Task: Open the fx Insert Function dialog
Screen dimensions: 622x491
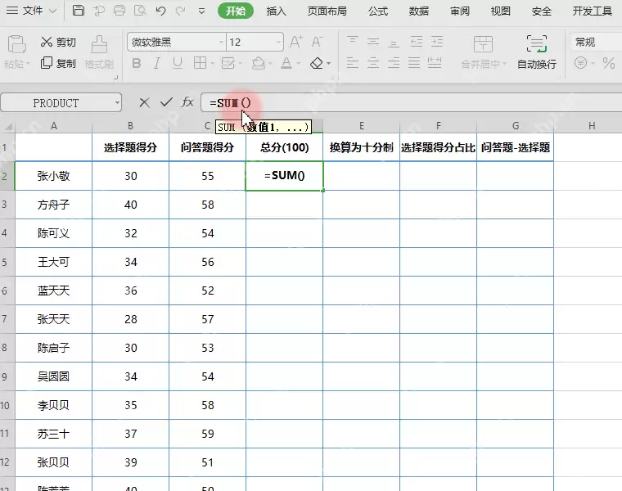Action: coord(187,102)
